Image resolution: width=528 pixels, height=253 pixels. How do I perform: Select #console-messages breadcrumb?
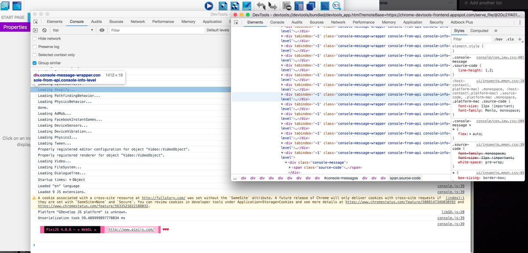point(341,178)
